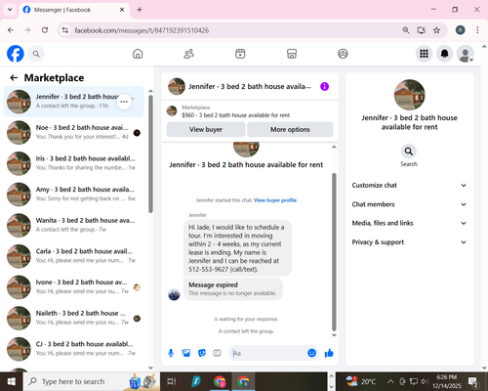Viewport: 488px width, 391px height.
Task: Click browser back arrow
Action: pos(11,30)
